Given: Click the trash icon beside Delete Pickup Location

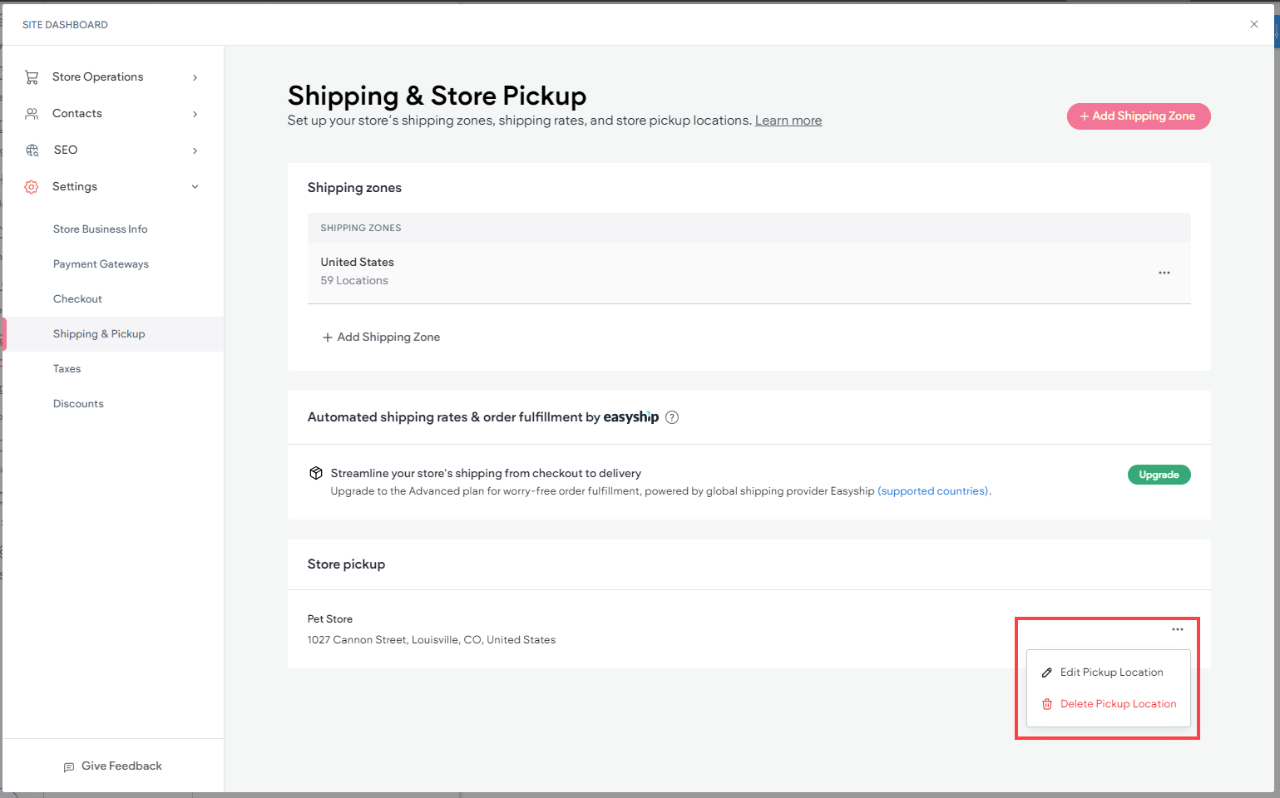Looking at the screenshot, I should click(x=1046, y=703).
